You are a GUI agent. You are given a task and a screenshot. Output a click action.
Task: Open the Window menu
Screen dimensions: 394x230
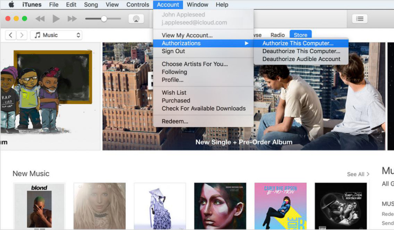tap(197, 5)
